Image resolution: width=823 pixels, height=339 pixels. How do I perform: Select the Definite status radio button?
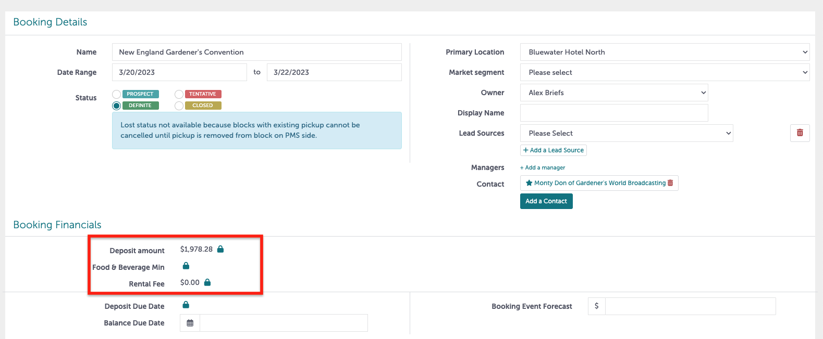tap(117, 106)
